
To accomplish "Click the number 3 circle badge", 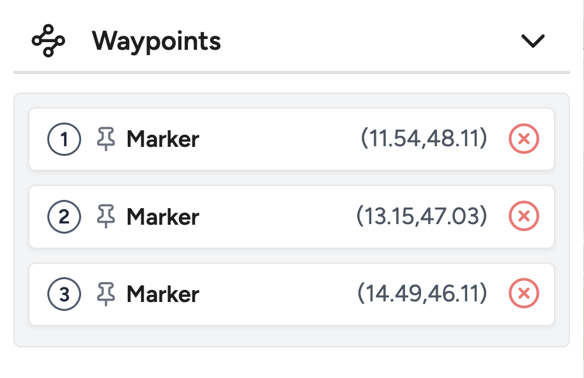I will click(x=64, y=294).
